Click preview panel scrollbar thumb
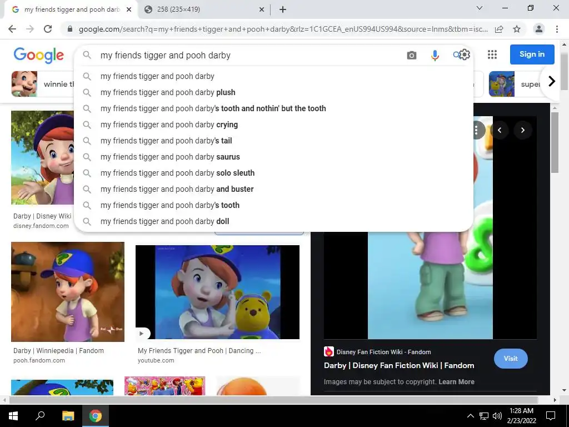 coord(554,143)
